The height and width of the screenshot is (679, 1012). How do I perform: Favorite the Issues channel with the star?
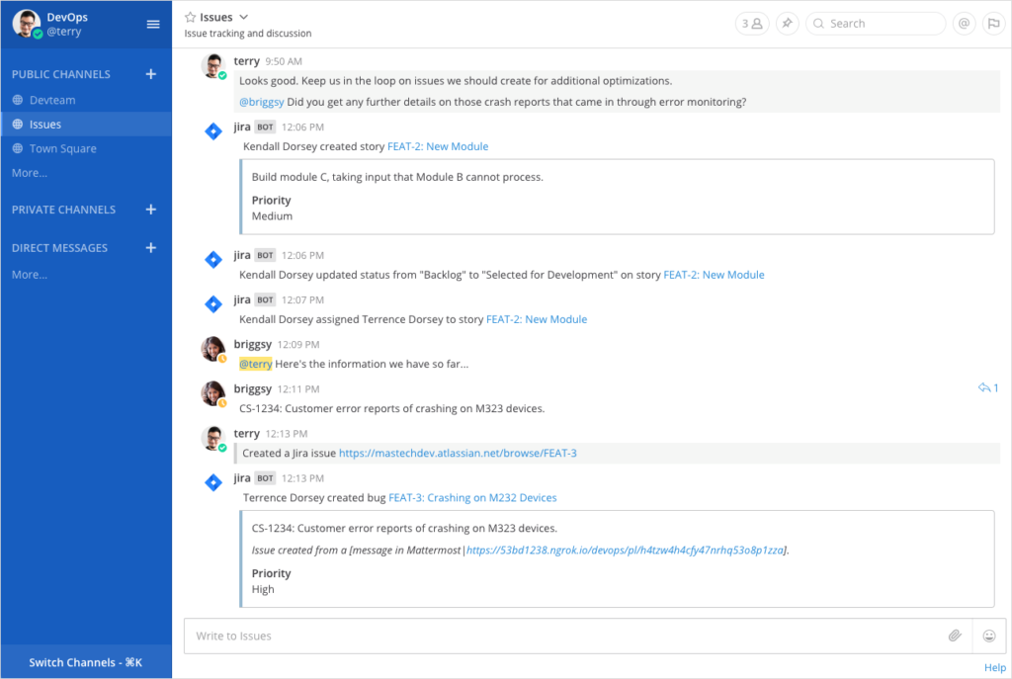(190, 18)
